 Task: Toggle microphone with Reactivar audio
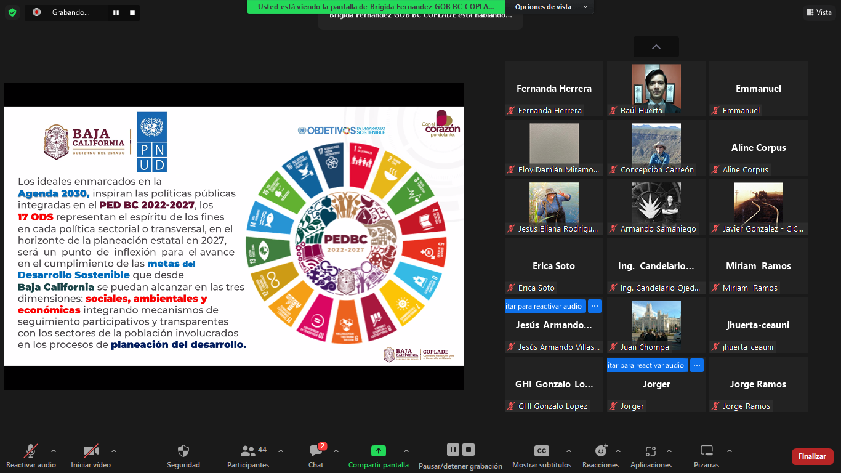[x=31, y=451]
